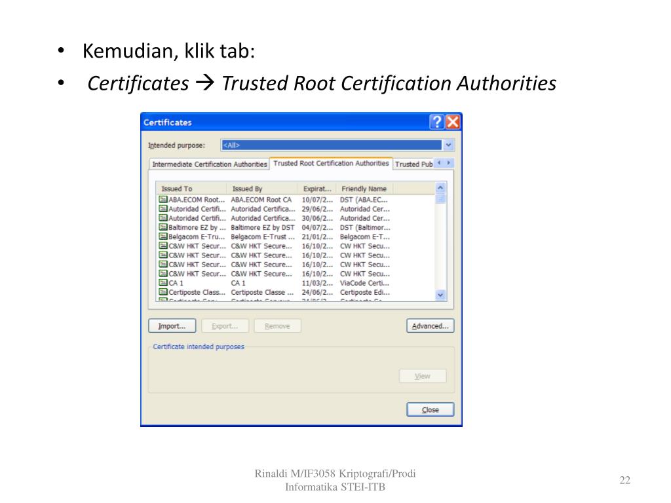Screen dimensions: 671x503
Task: Click the 'Certiposte Classe ...' issuer cell
Action: coord(262,293)
